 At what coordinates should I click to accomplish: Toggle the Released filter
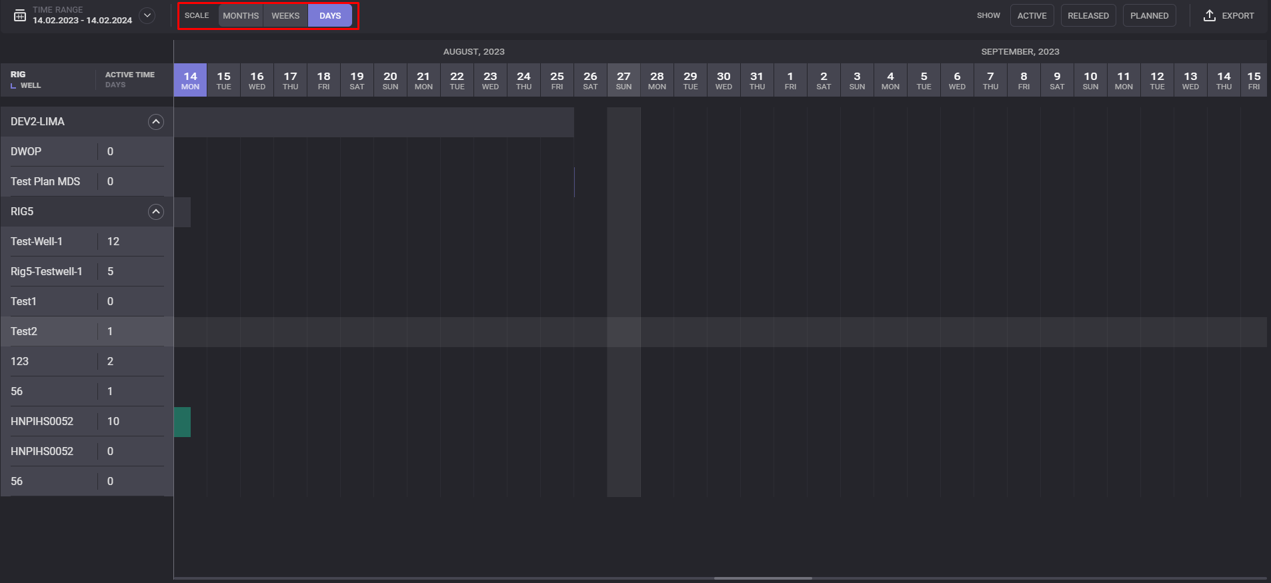click(1088, 15)
